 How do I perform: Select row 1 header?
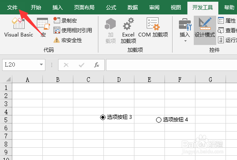[x=6, y=87]
